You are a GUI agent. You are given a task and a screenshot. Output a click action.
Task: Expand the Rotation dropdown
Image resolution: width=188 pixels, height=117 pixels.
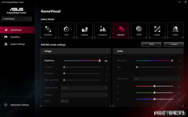pos(84,95)
